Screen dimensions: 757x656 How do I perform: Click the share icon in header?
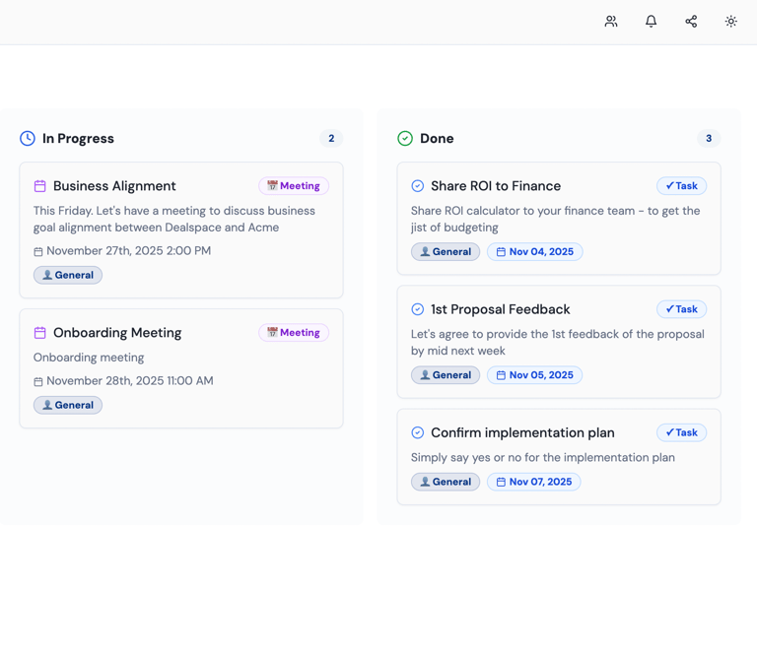[x=691, y=21]
